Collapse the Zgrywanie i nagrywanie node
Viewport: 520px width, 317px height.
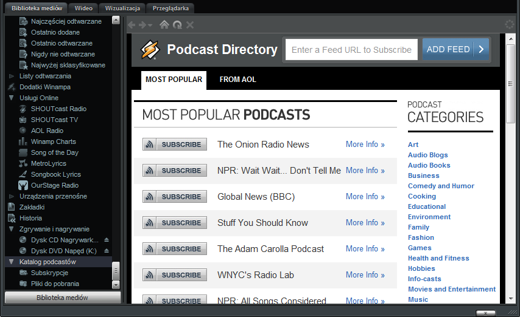(x=12, y=229)
